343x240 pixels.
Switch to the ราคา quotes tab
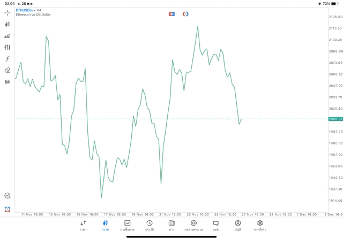coord(83,225)
